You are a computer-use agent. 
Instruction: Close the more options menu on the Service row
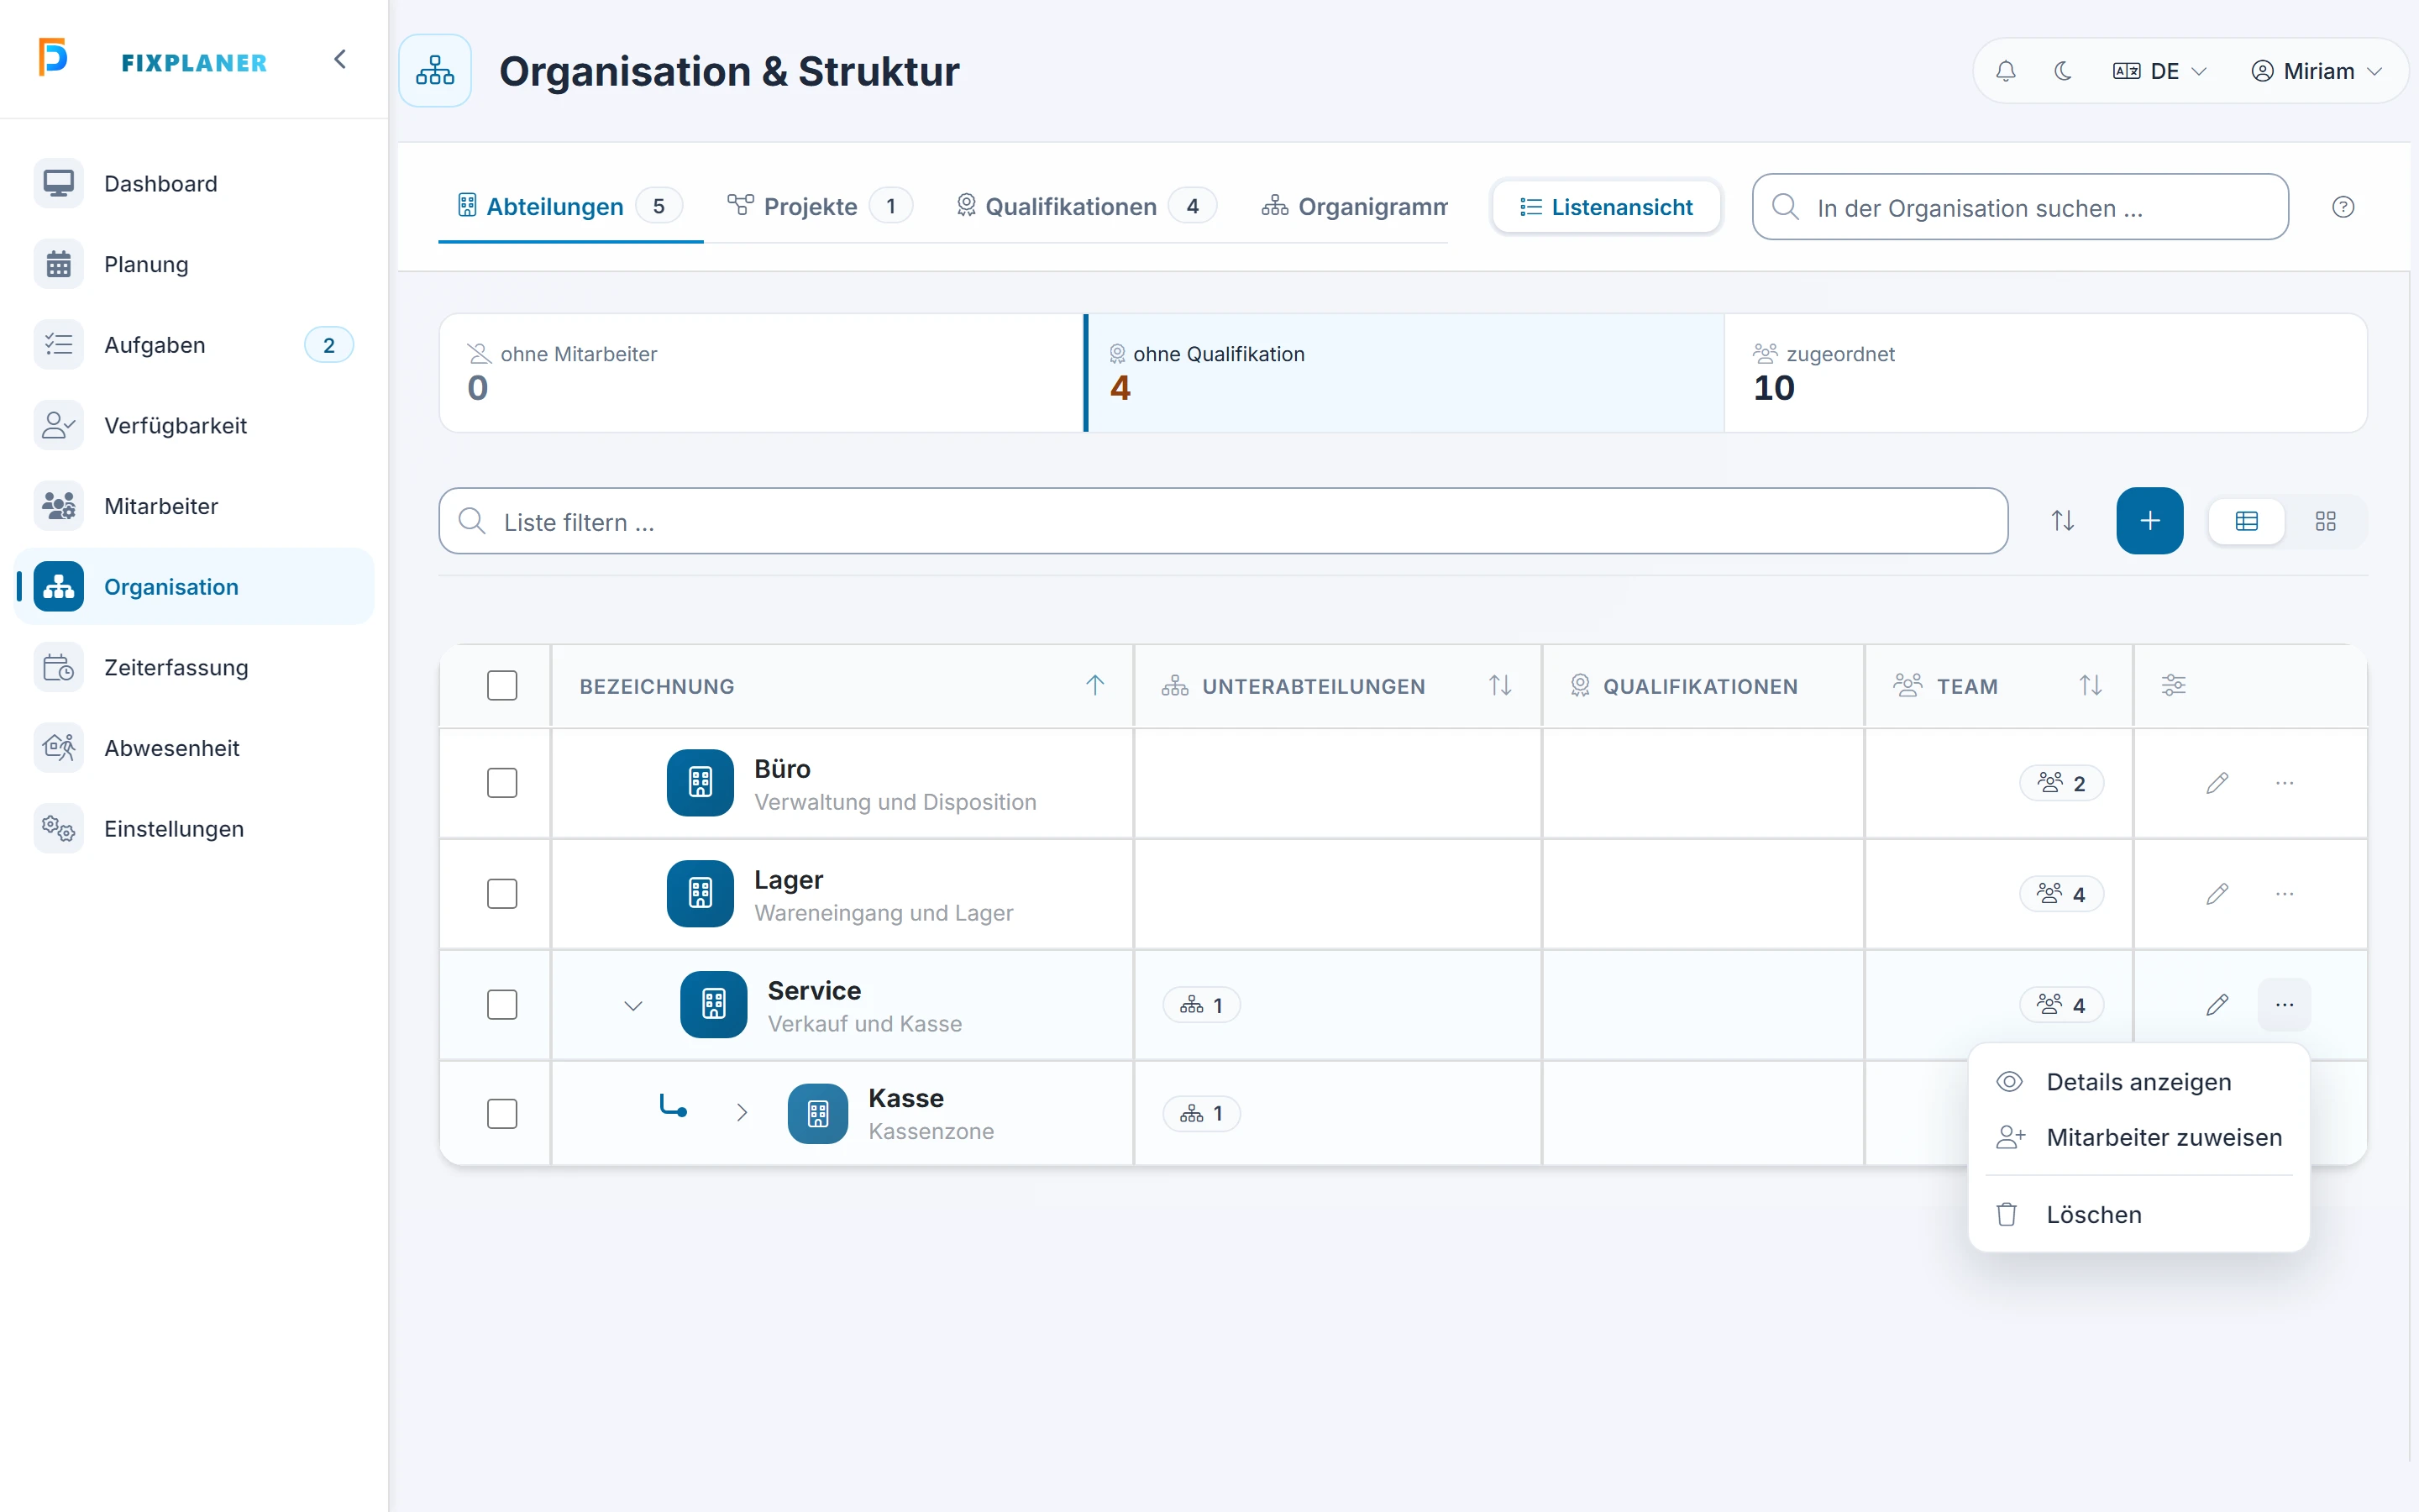pos(2284,1005)
